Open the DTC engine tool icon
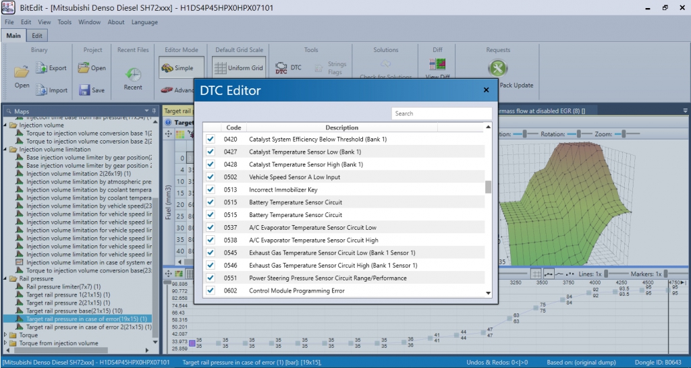The width and height of the screenshot is (691, 368). [281, 67]
